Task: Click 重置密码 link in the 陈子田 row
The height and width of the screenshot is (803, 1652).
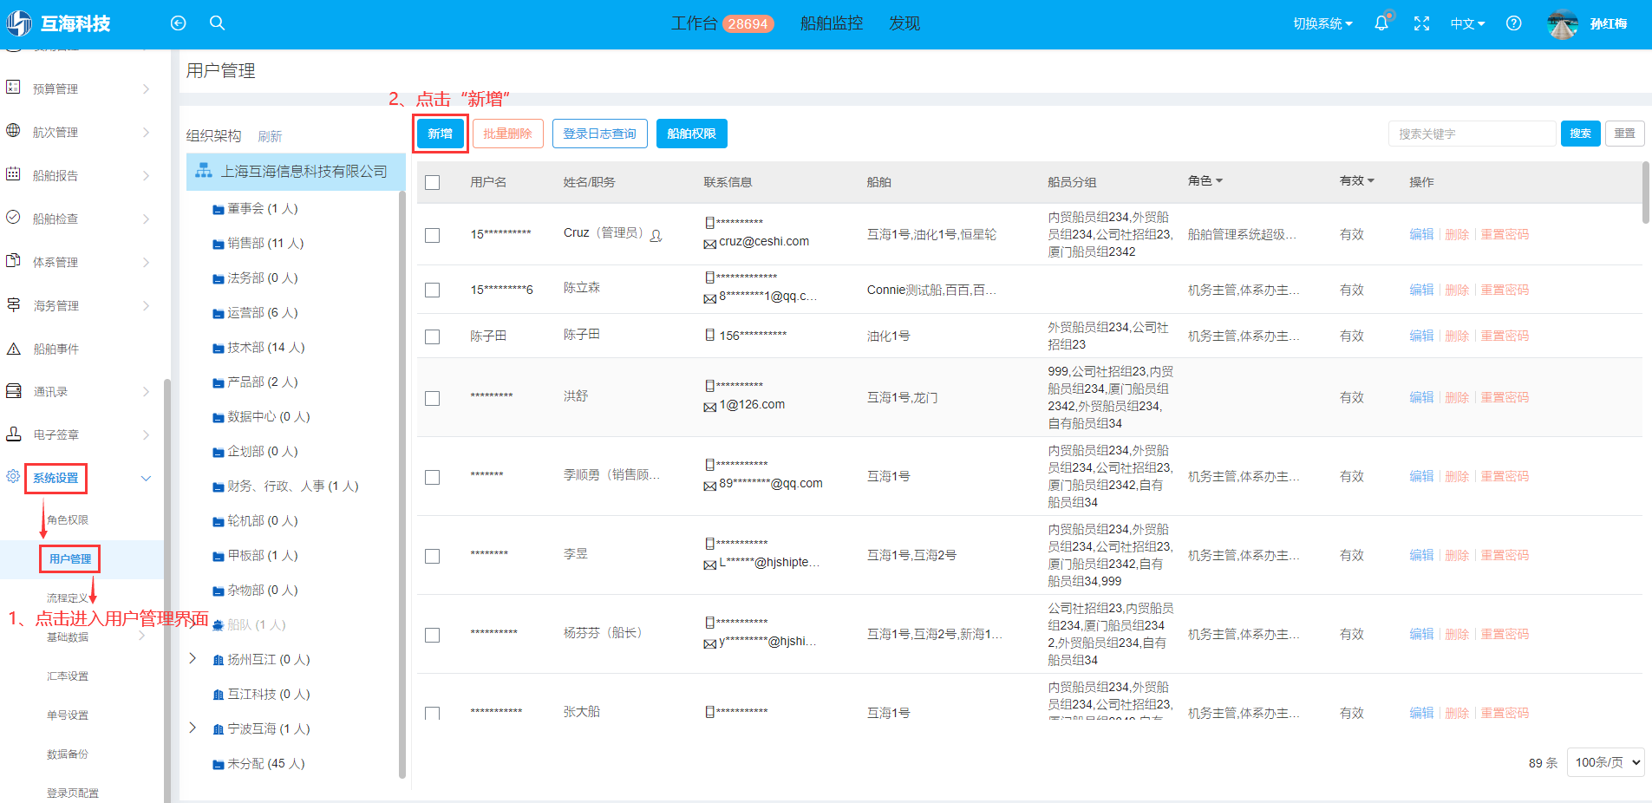Action: coord(1505,336)
